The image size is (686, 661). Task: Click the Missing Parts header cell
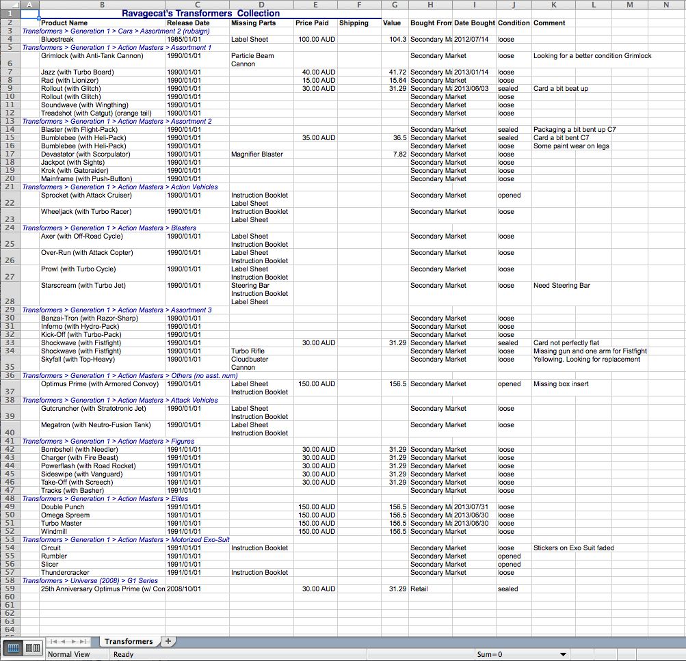pyautogui.click(x=262, y=23)
